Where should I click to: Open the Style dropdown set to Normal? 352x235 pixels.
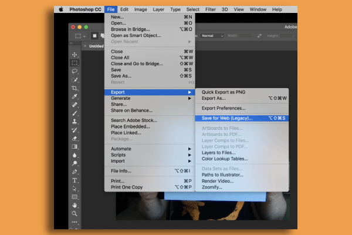pos(212,36)
